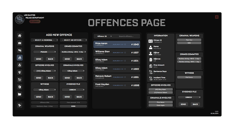Open the people group sidebar icon

coord(20,43)
